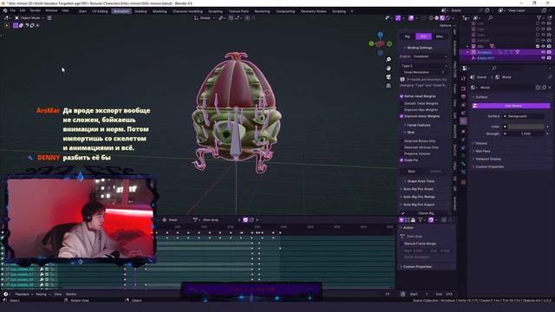Expand the Facial Features section
This screenshot has height=312, width=555.
coord(417,125)
